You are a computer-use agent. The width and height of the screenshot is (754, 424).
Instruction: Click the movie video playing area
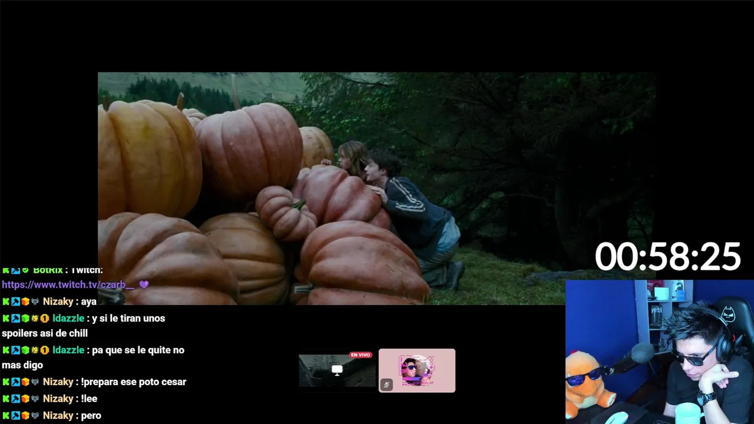(x=377, y=188)
